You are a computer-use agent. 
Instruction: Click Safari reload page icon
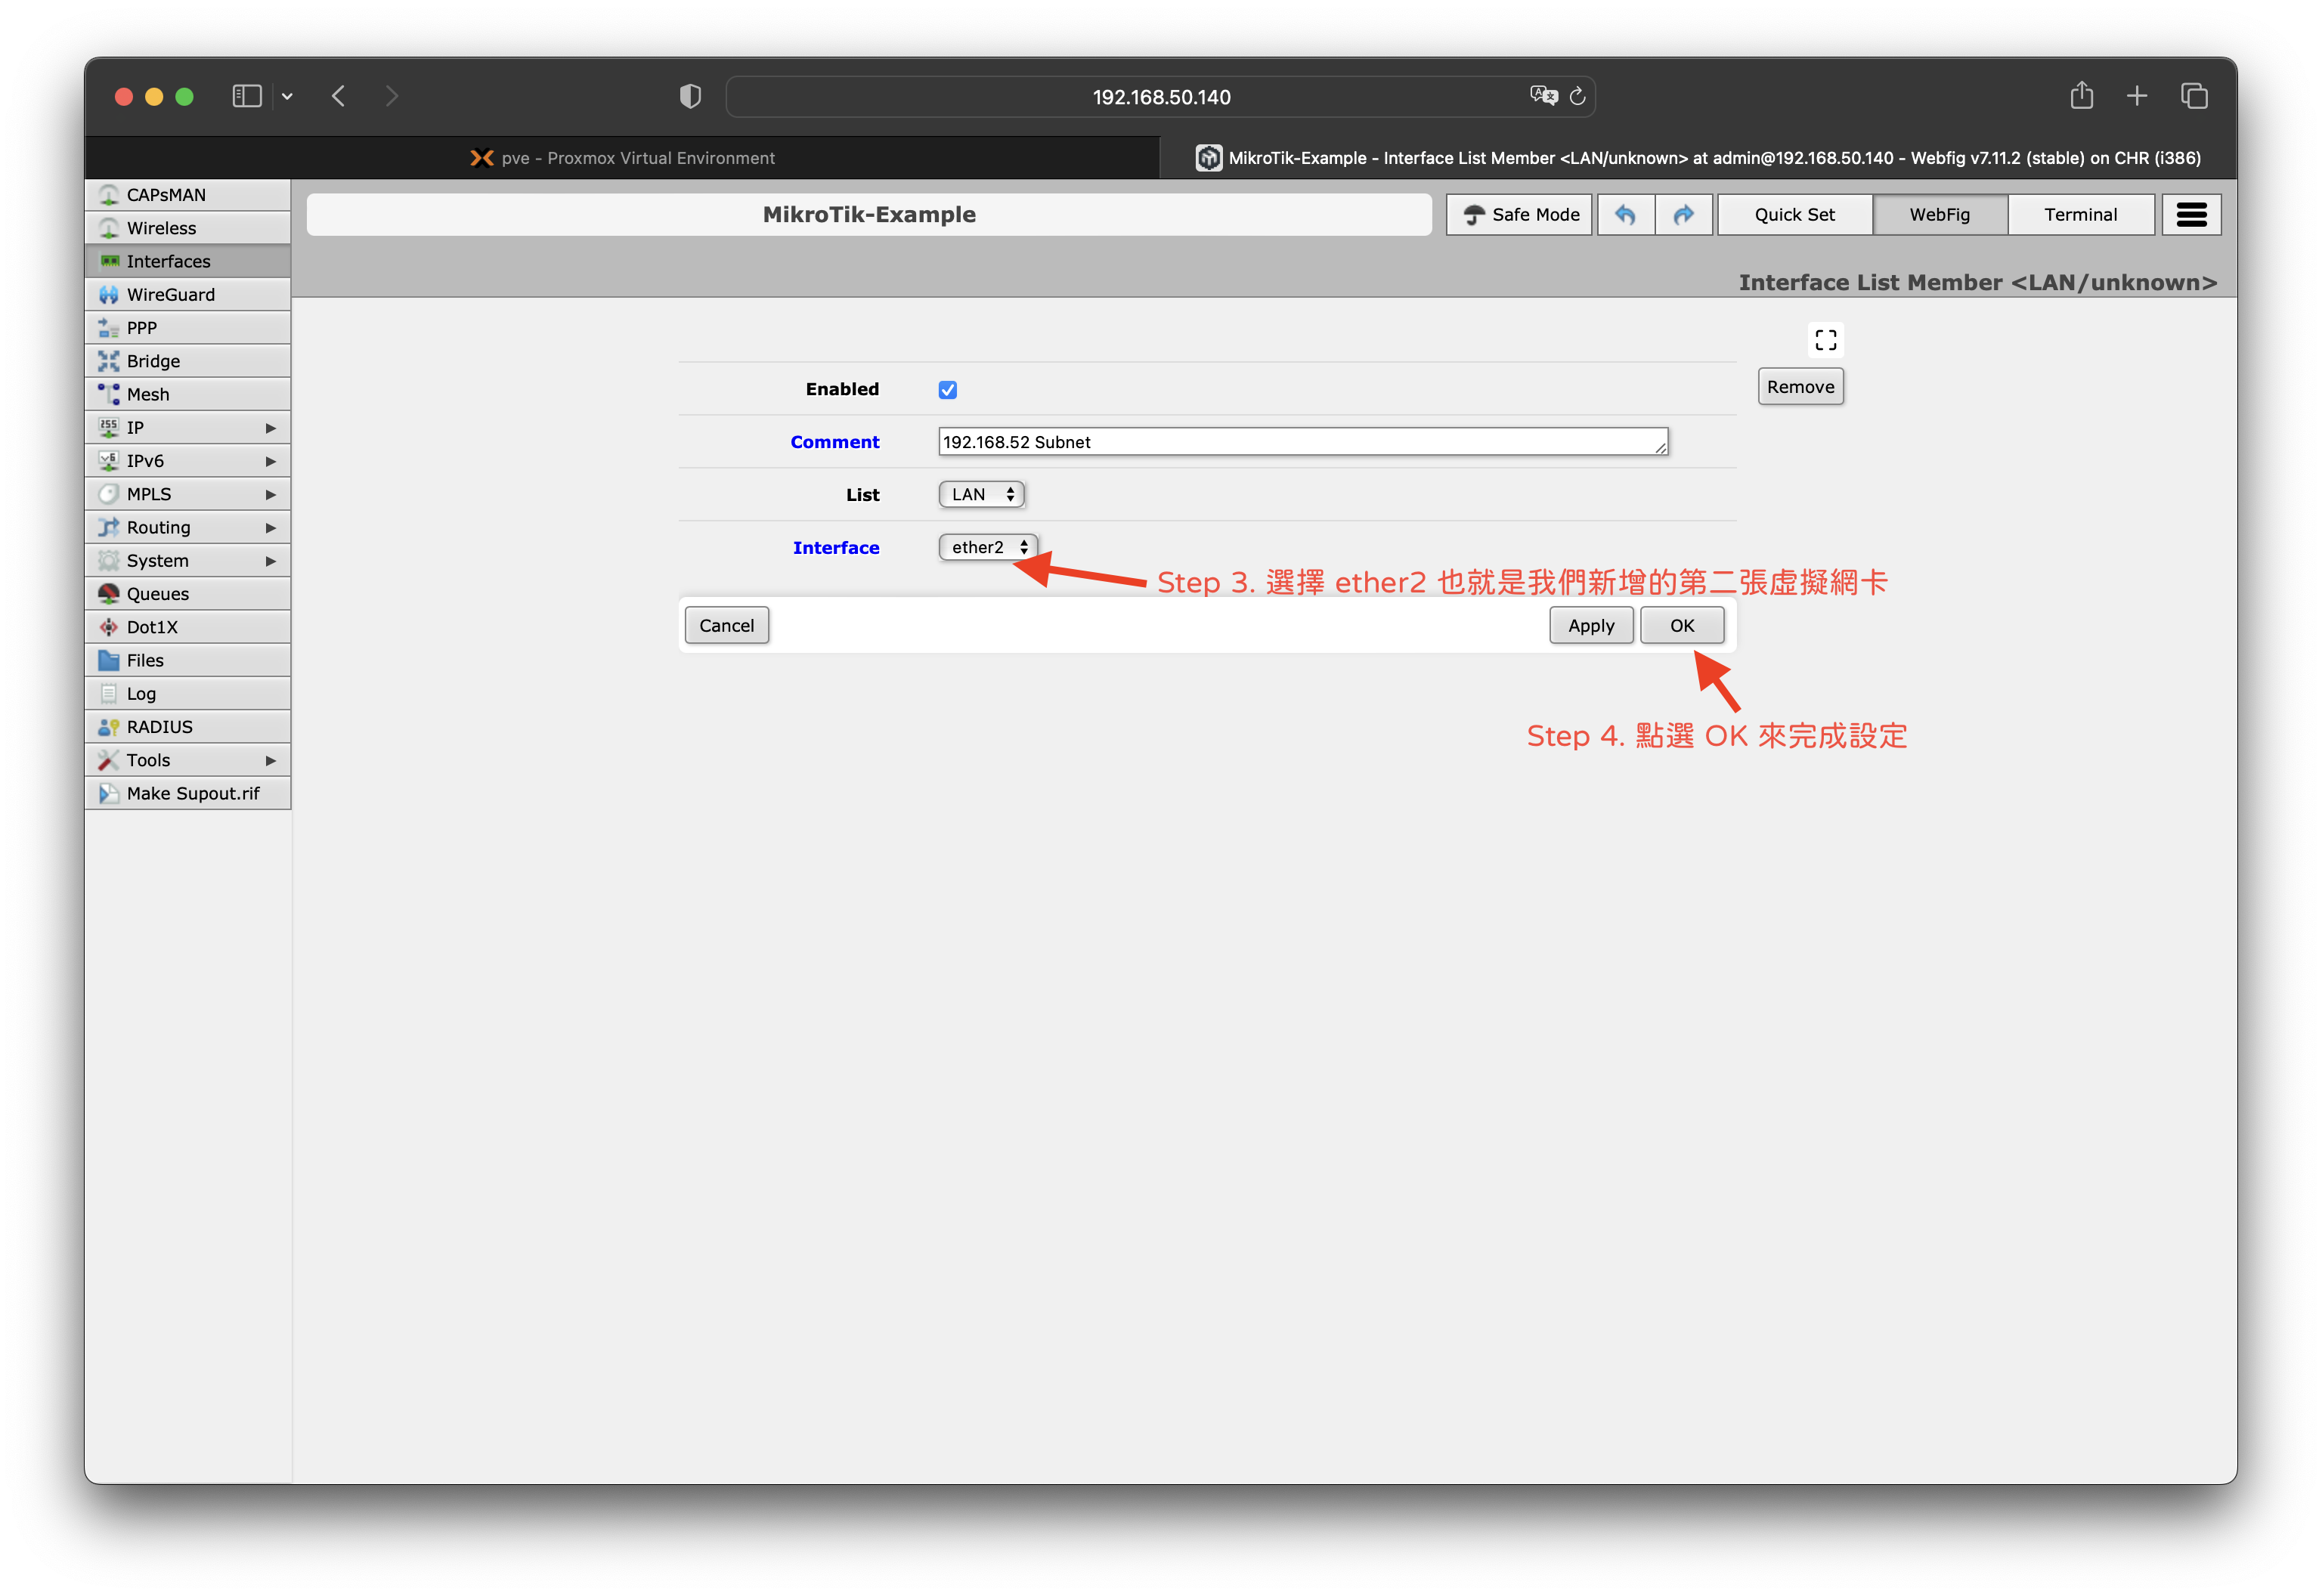1577,97
